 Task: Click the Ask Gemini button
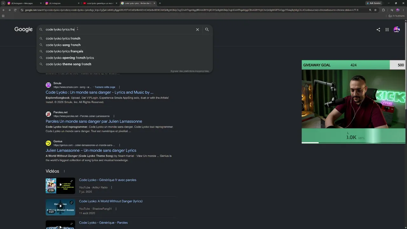[x=374, y=3]
